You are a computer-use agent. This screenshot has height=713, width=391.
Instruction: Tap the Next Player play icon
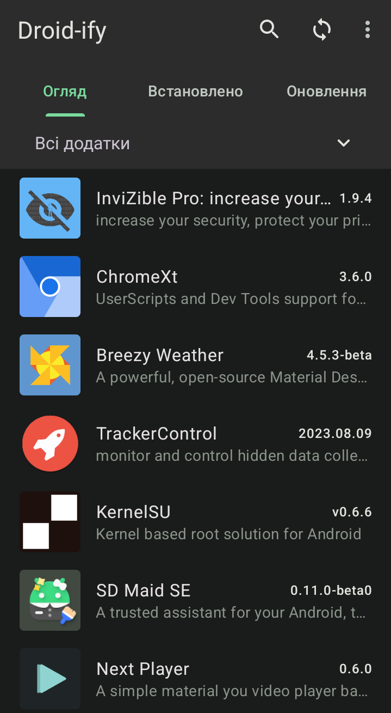point(50,679)
